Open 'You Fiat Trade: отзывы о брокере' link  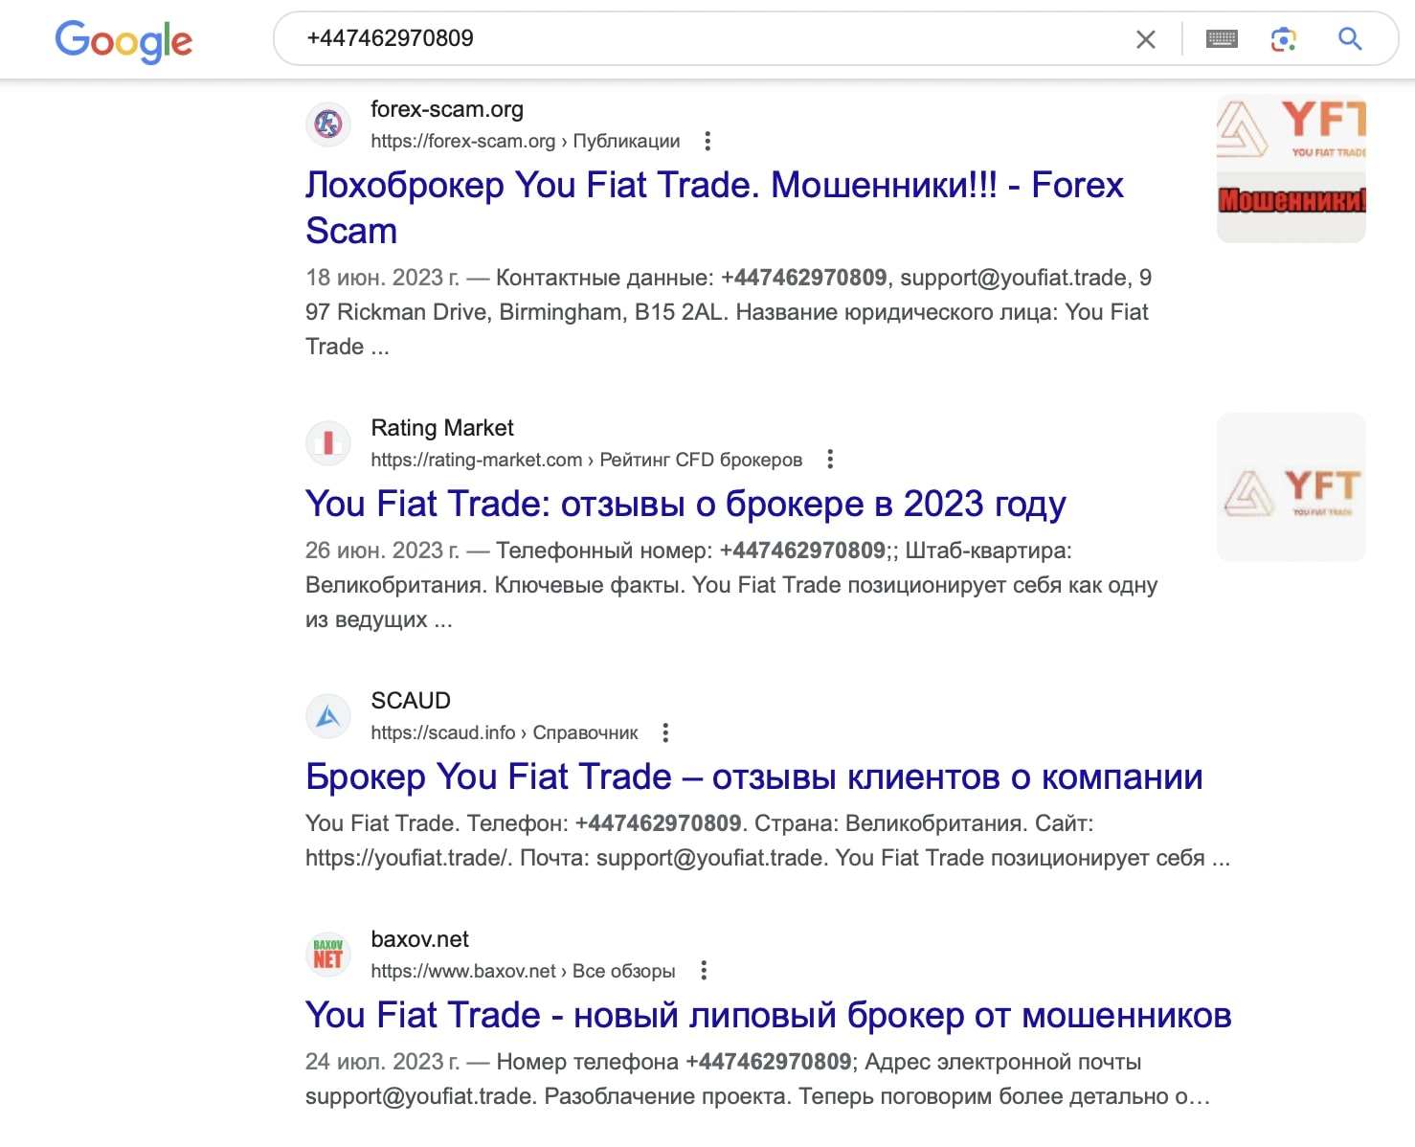[685, 504]
